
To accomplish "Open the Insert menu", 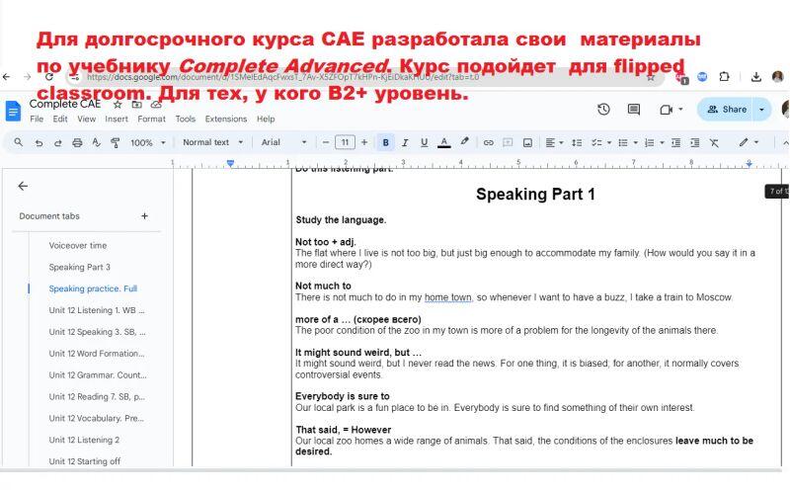I will point(117,120).
